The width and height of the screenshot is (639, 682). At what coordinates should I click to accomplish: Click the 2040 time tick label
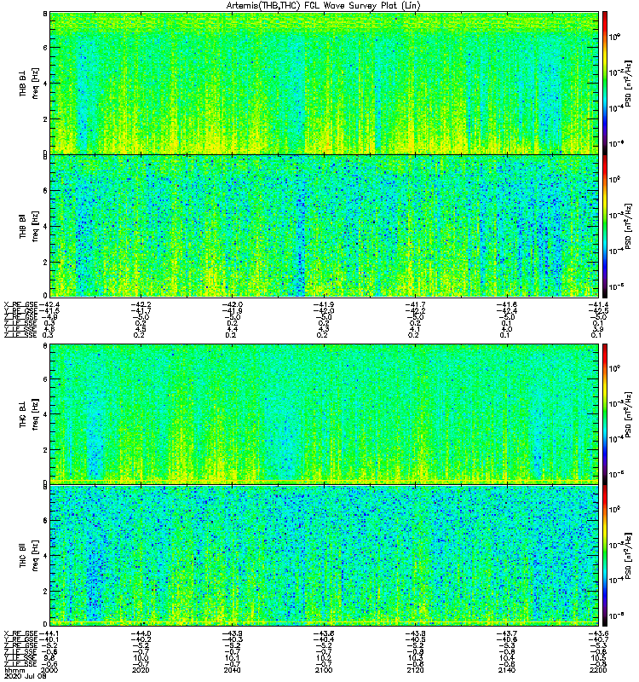232,671
